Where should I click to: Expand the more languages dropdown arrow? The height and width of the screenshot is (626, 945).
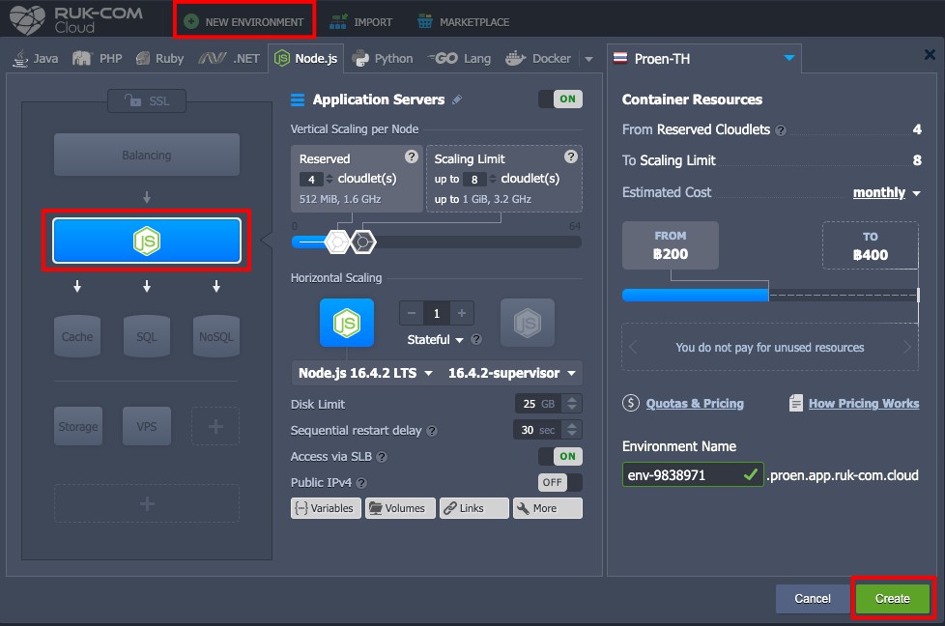(588, 59)
